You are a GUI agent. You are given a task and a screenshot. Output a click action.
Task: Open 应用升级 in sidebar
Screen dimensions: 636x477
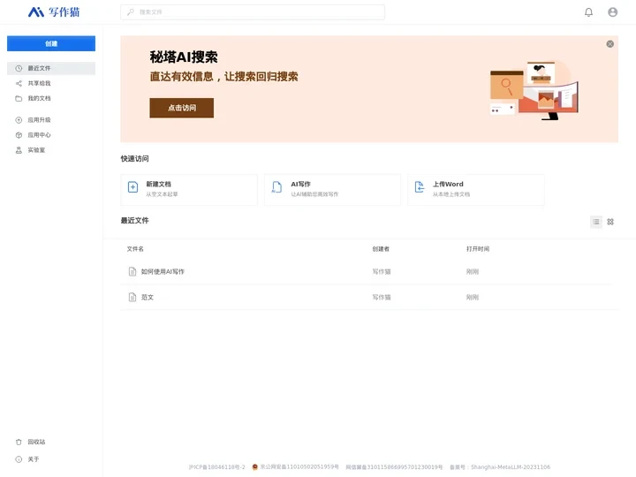[51, 120]
